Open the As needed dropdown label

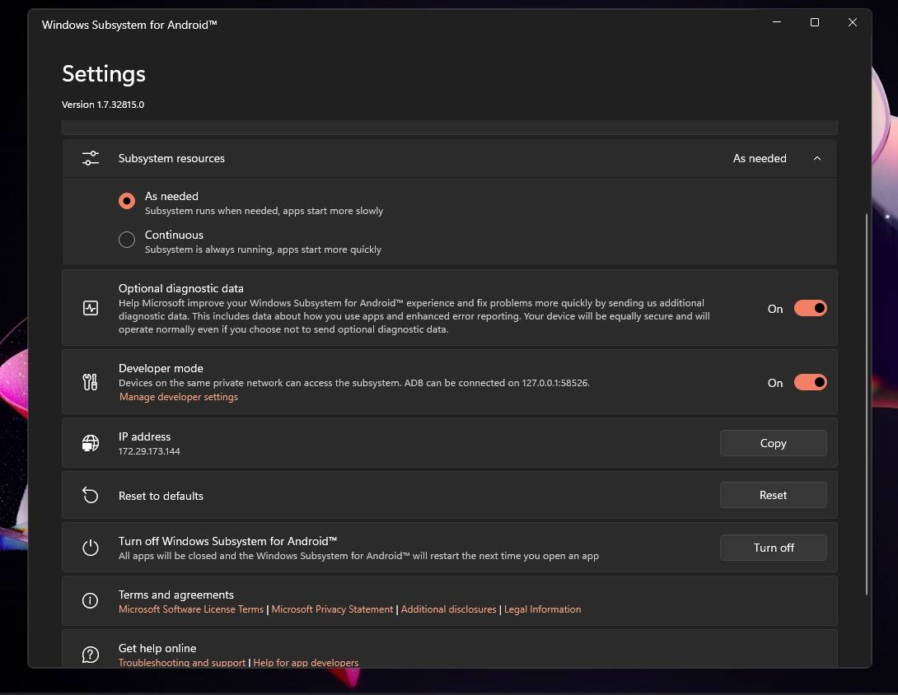coord(759,158)
